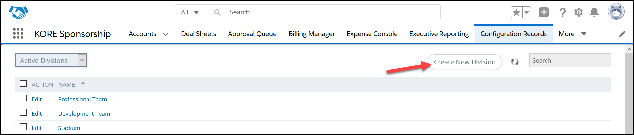Open the Help question mark icon
Viewport: 634px width, 135px height.
[563, 12]
